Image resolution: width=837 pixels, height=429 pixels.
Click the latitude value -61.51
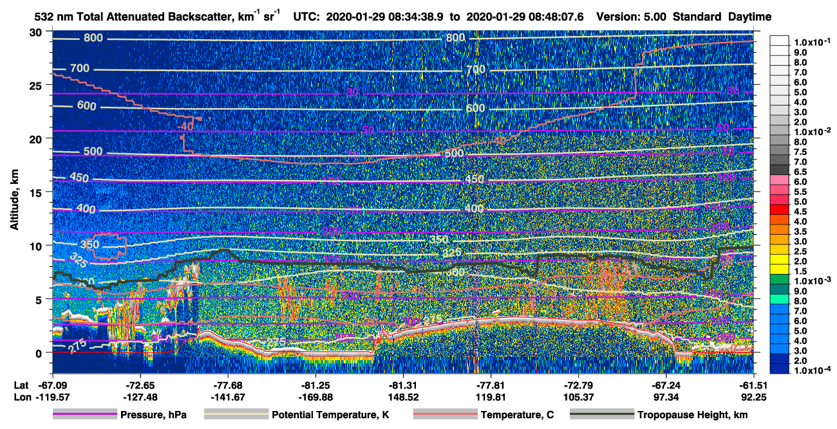[x=753, y=385]
